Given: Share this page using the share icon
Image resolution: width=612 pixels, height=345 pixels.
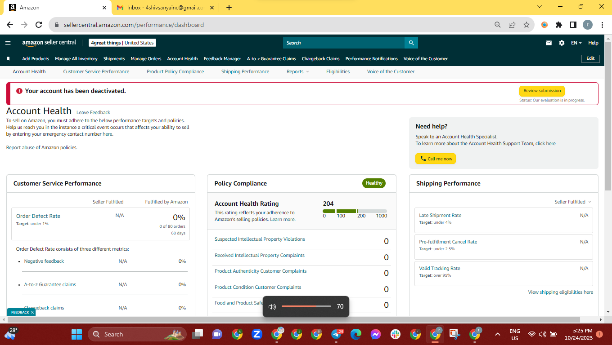Looking at the screenshot, I should click(512, 25).
